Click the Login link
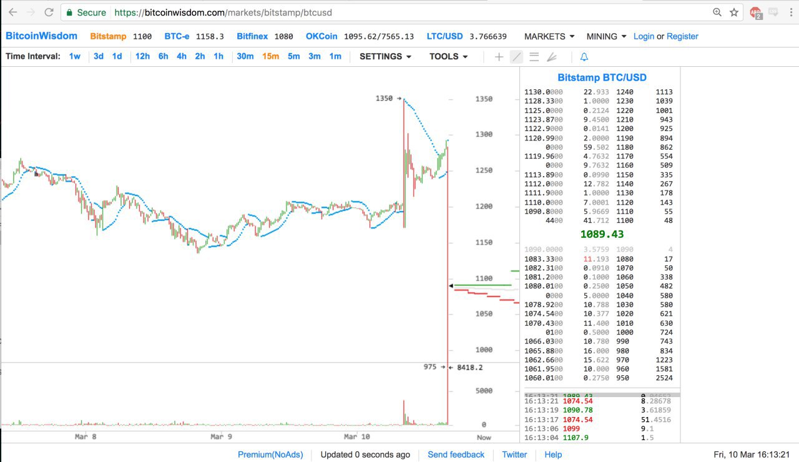Viewport: 799px width, 462px height. 644,36
